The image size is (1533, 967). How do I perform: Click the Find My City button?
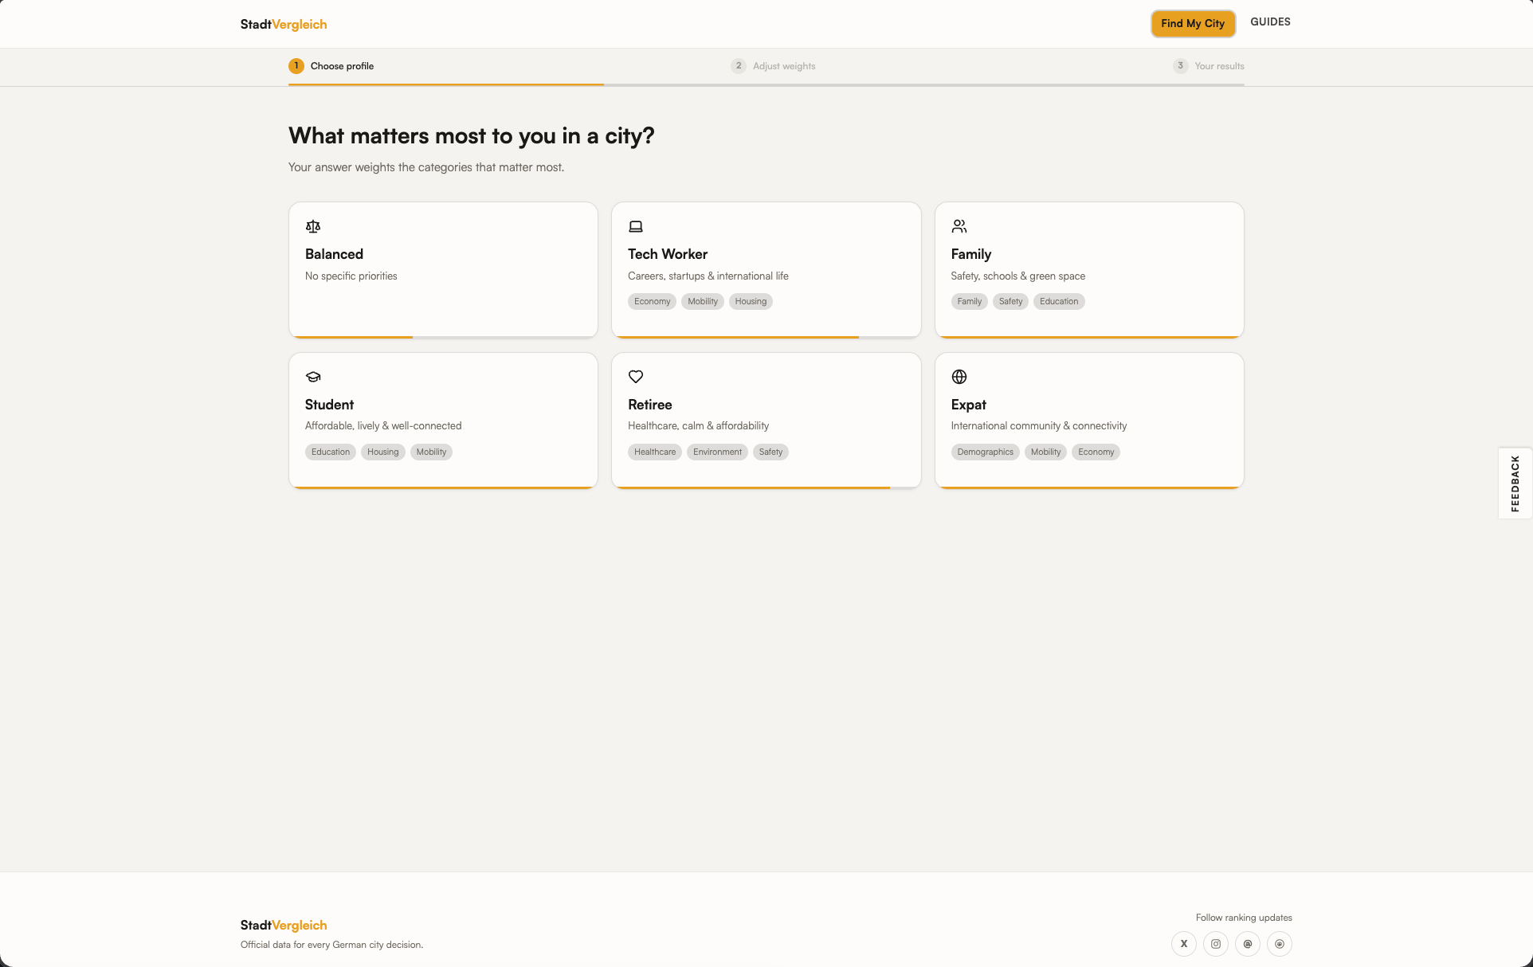[1193, 24]
